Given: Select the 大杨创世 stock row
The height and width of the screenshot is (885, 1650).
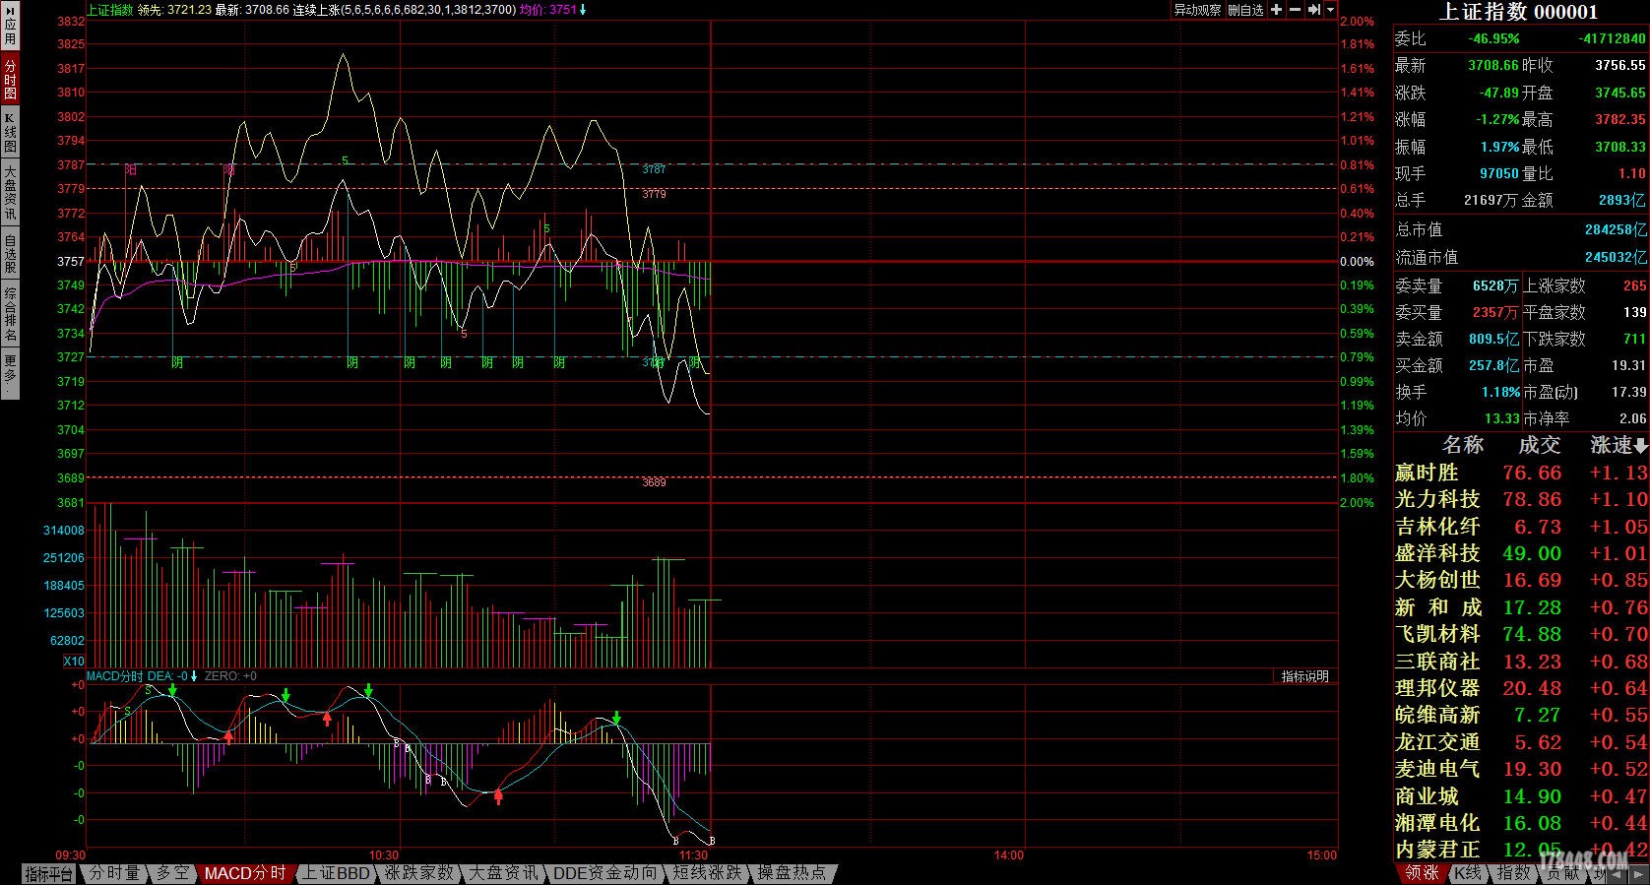Looking at the screenshot, I should [1521, 580].
